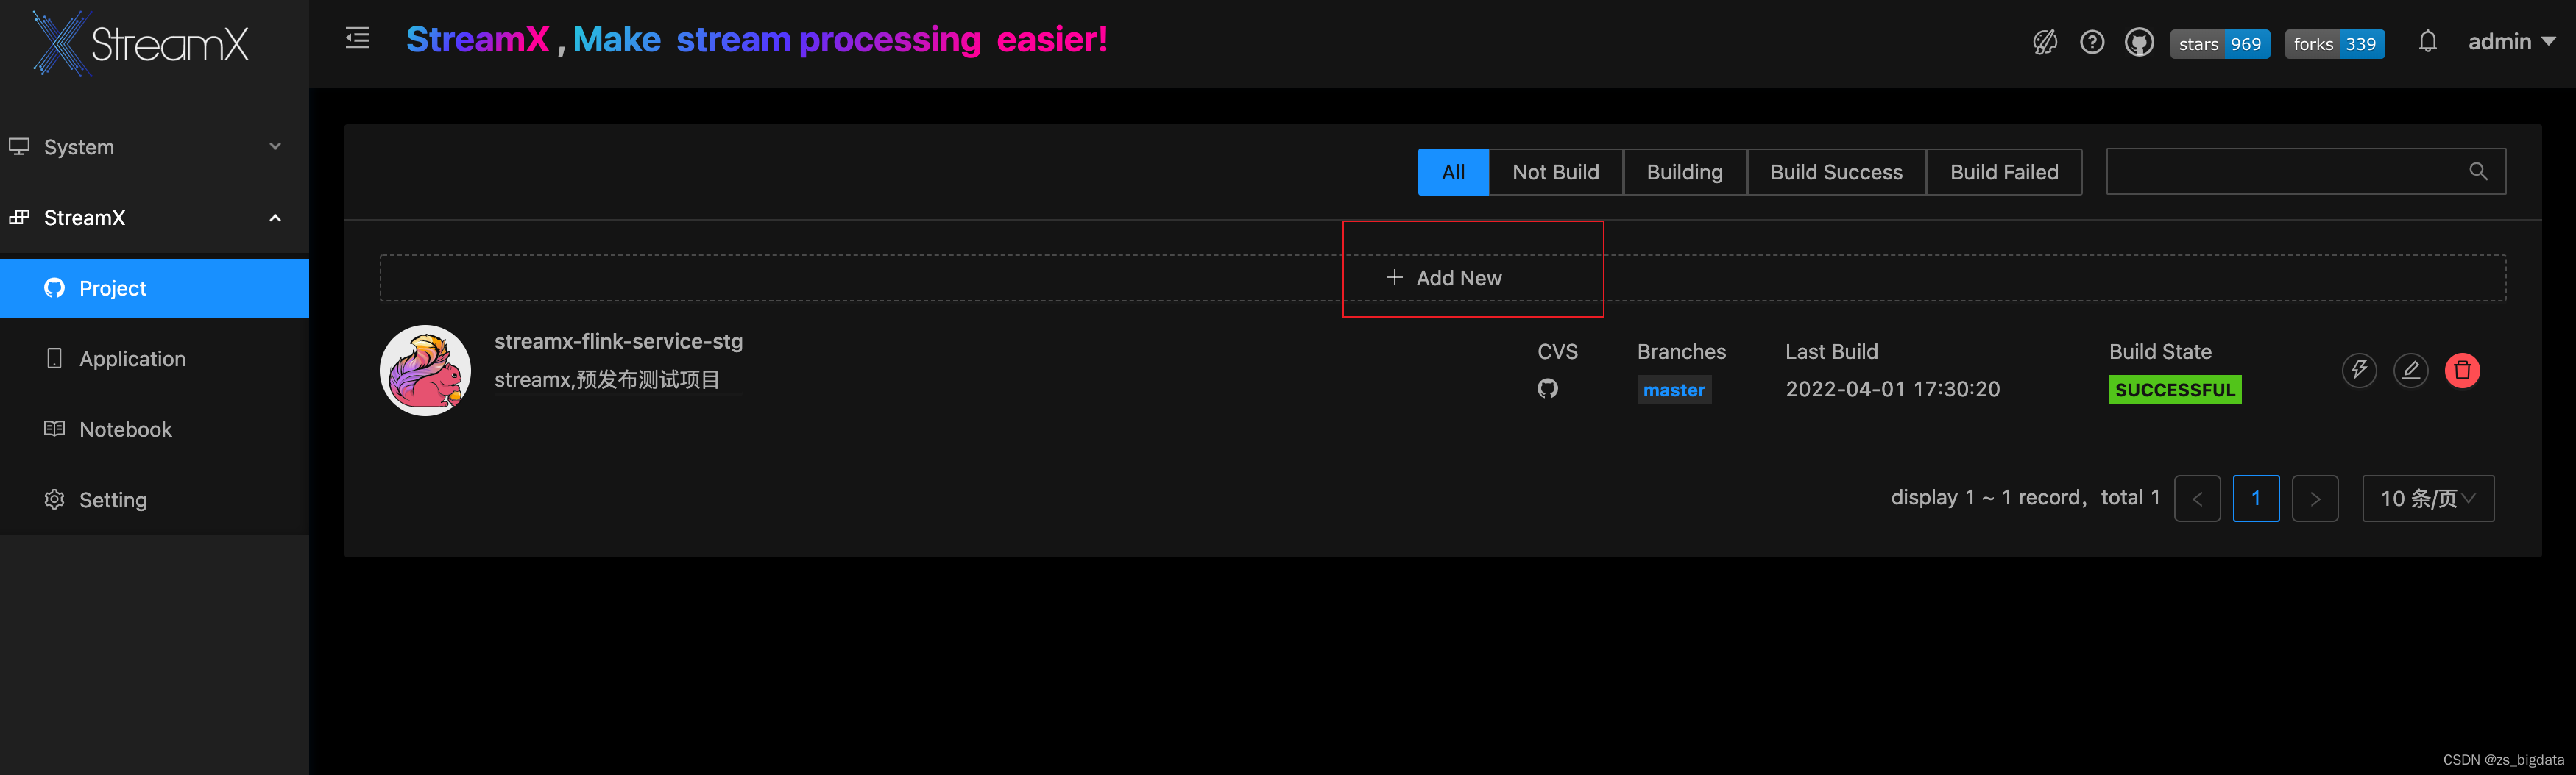2576x775 pixels.
Task: Select the All filter tab
Action: click(x=1453, y=172)
